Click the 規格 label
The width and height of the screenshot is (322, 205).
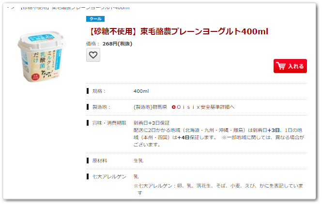99,91
